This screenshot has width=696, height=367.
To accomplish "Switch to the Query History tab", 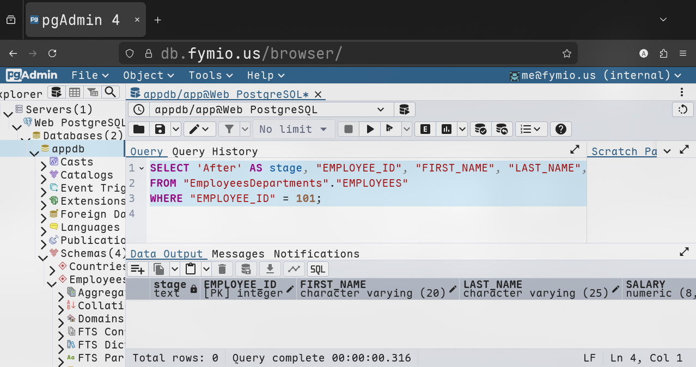I will coord(215,151).
